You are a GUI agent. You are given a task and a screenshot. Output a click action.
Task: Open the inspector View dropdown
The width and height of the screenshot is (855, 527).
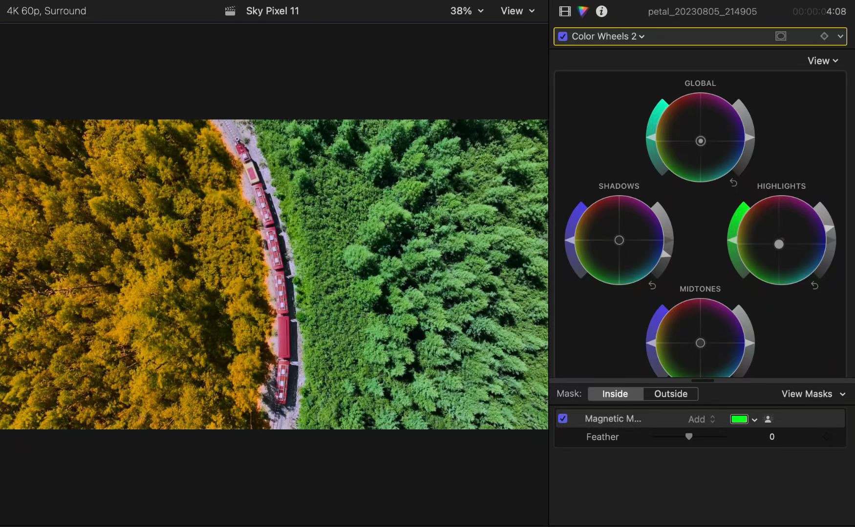pos(823,61)
